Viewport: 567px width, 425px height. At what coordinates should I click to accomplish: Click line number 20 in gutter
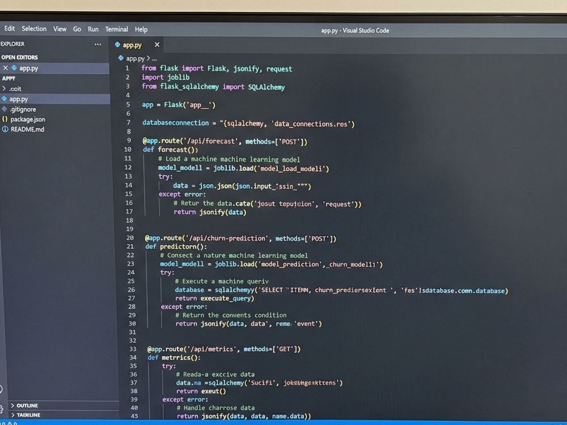point(130,238)
